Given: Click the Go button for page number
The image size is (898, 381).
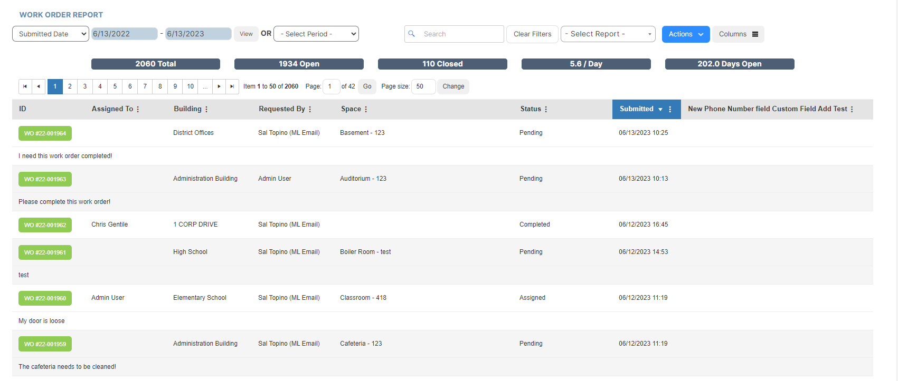Looking at the screenshot, I should (x=367, y=86).
